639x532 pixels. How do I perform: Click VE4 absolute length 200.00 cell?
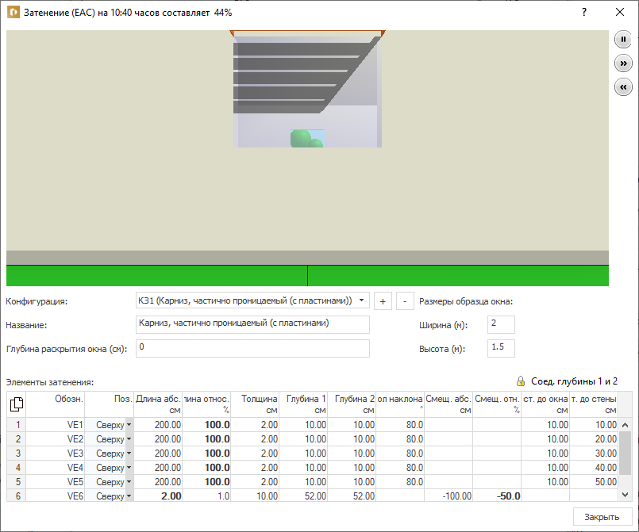click(158, 467)
